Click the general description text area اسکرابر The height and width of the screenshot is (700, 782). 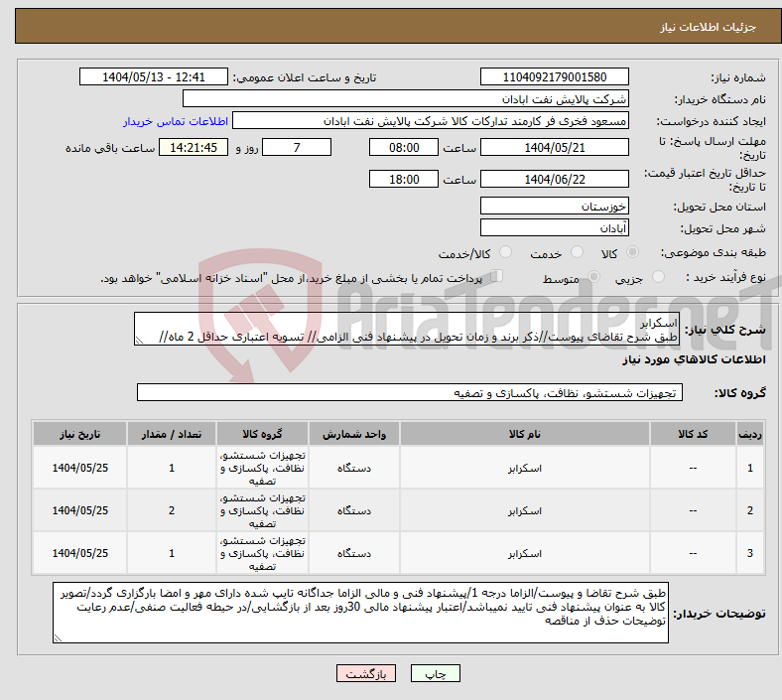coord(407,330)
